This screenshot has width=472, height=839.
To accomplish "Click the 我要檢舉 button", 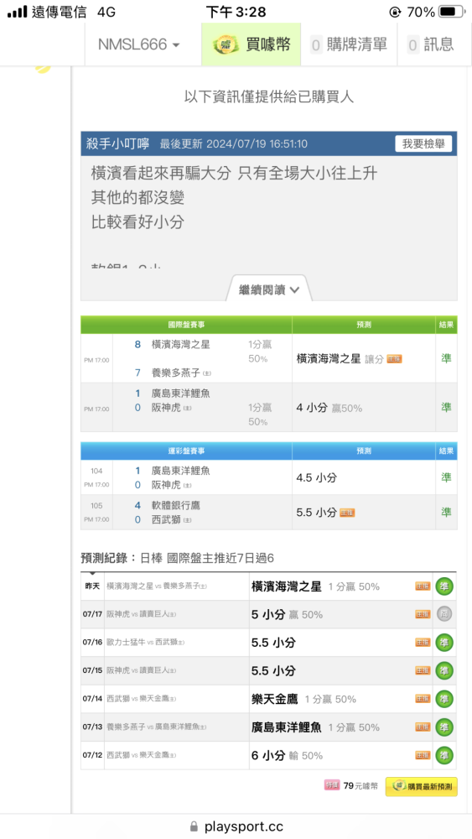I will (423, 143).
